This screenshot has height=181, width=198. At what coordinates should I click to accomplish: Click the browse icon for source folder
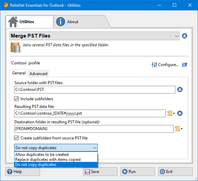tap(180, 89)
